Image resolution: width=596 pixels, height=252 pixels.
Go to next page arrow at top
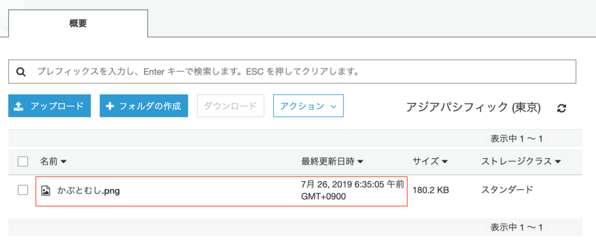click(551, 139)
